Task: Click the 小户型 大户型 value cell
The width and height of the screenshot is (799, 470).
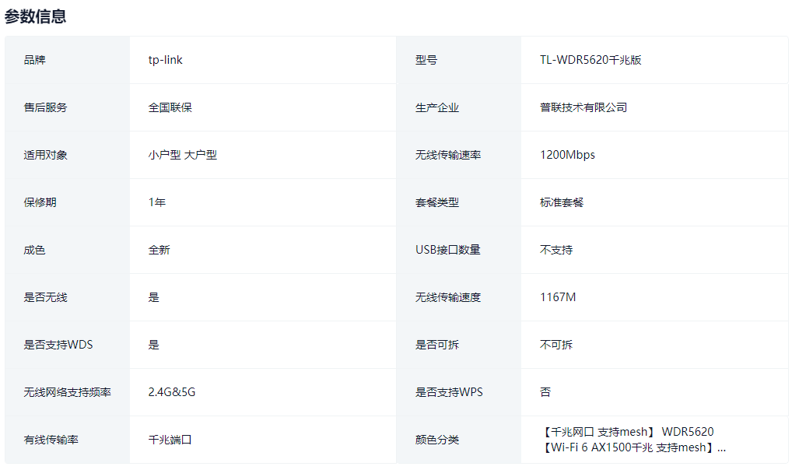Action: [x=182, y=155]
